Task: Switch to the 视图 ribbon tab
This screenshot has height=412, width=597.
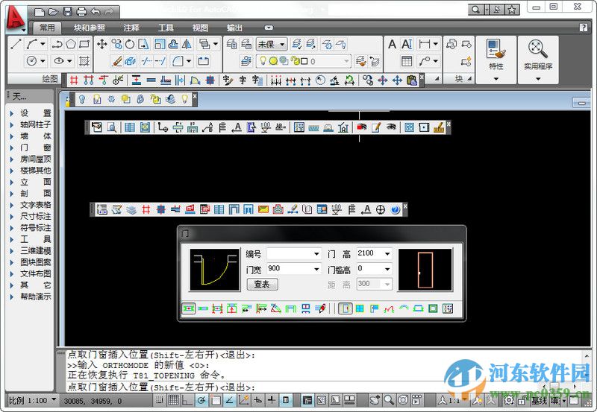Action: click(x=200, y=28)
